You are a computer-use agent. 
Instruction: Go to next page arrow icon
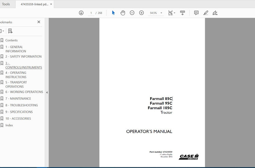(x=81, y=13)
